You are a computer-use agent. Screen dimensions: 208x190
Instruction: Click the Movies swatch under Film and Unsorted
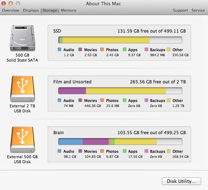pyautogui.click(x=80, y=100)
